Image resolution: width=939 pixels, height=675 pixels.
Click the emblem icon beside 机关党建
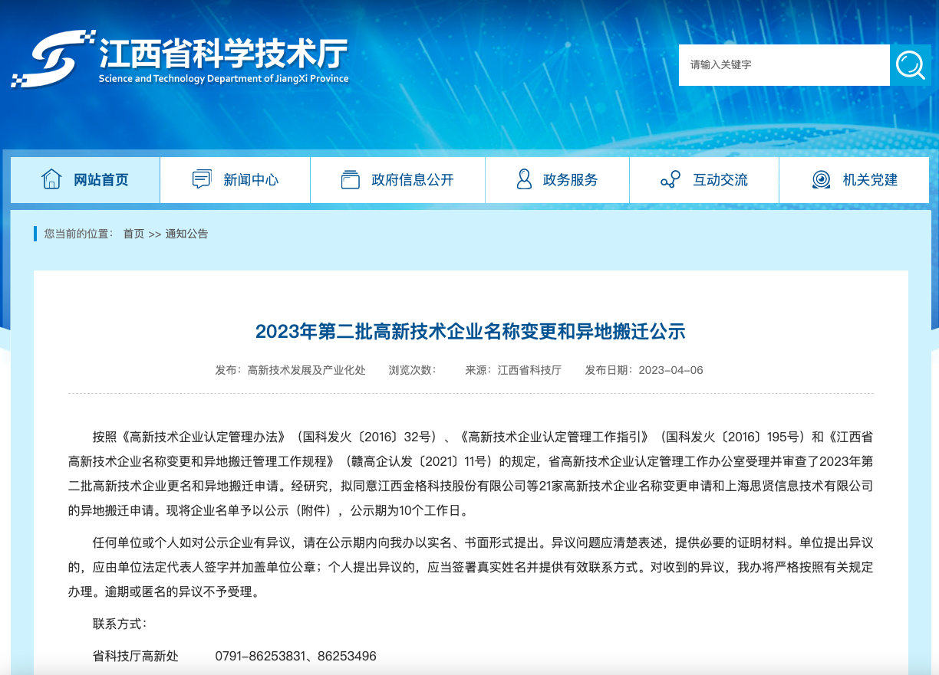click(821, 180)
